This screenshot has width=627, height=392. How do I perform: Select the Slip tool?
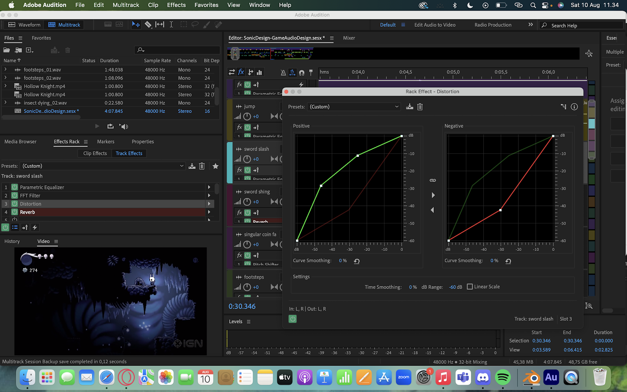(160, 25)
